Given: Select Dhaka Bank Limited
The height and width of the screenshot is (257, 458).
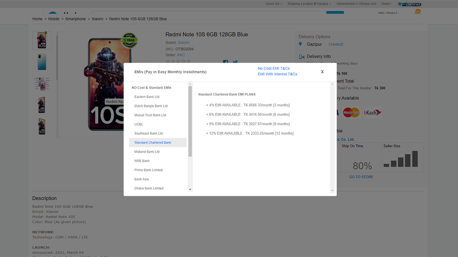Looking at the screenshot, I should tap(149, 188).
